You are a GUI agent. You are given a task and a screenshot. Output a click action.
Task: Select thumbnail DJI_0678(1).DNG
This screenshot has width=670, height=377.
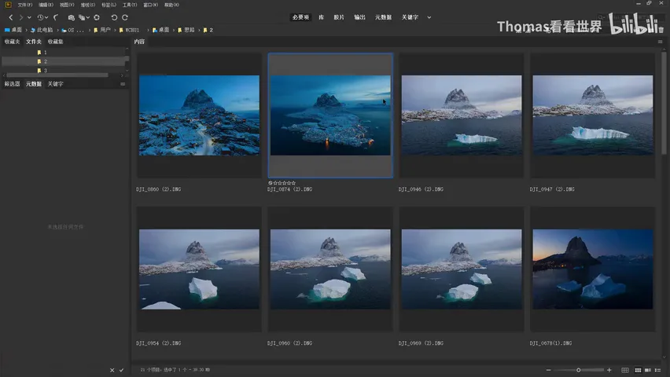tap(593, 269)
